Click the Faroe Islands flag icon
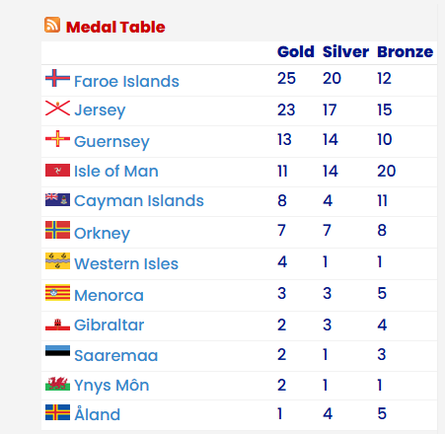This screenshot has height=434, width=445. [x=57, y=78]
